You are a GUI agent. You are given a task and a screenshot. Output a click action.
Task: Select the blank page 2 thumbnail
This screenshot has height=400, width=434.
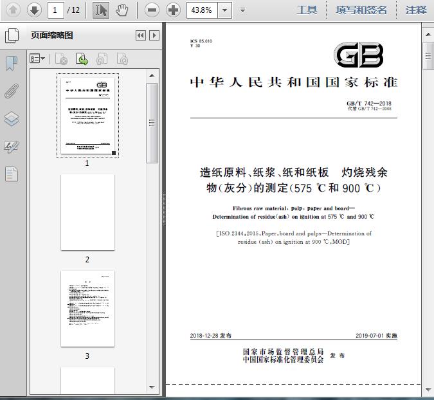click(87, 212)
